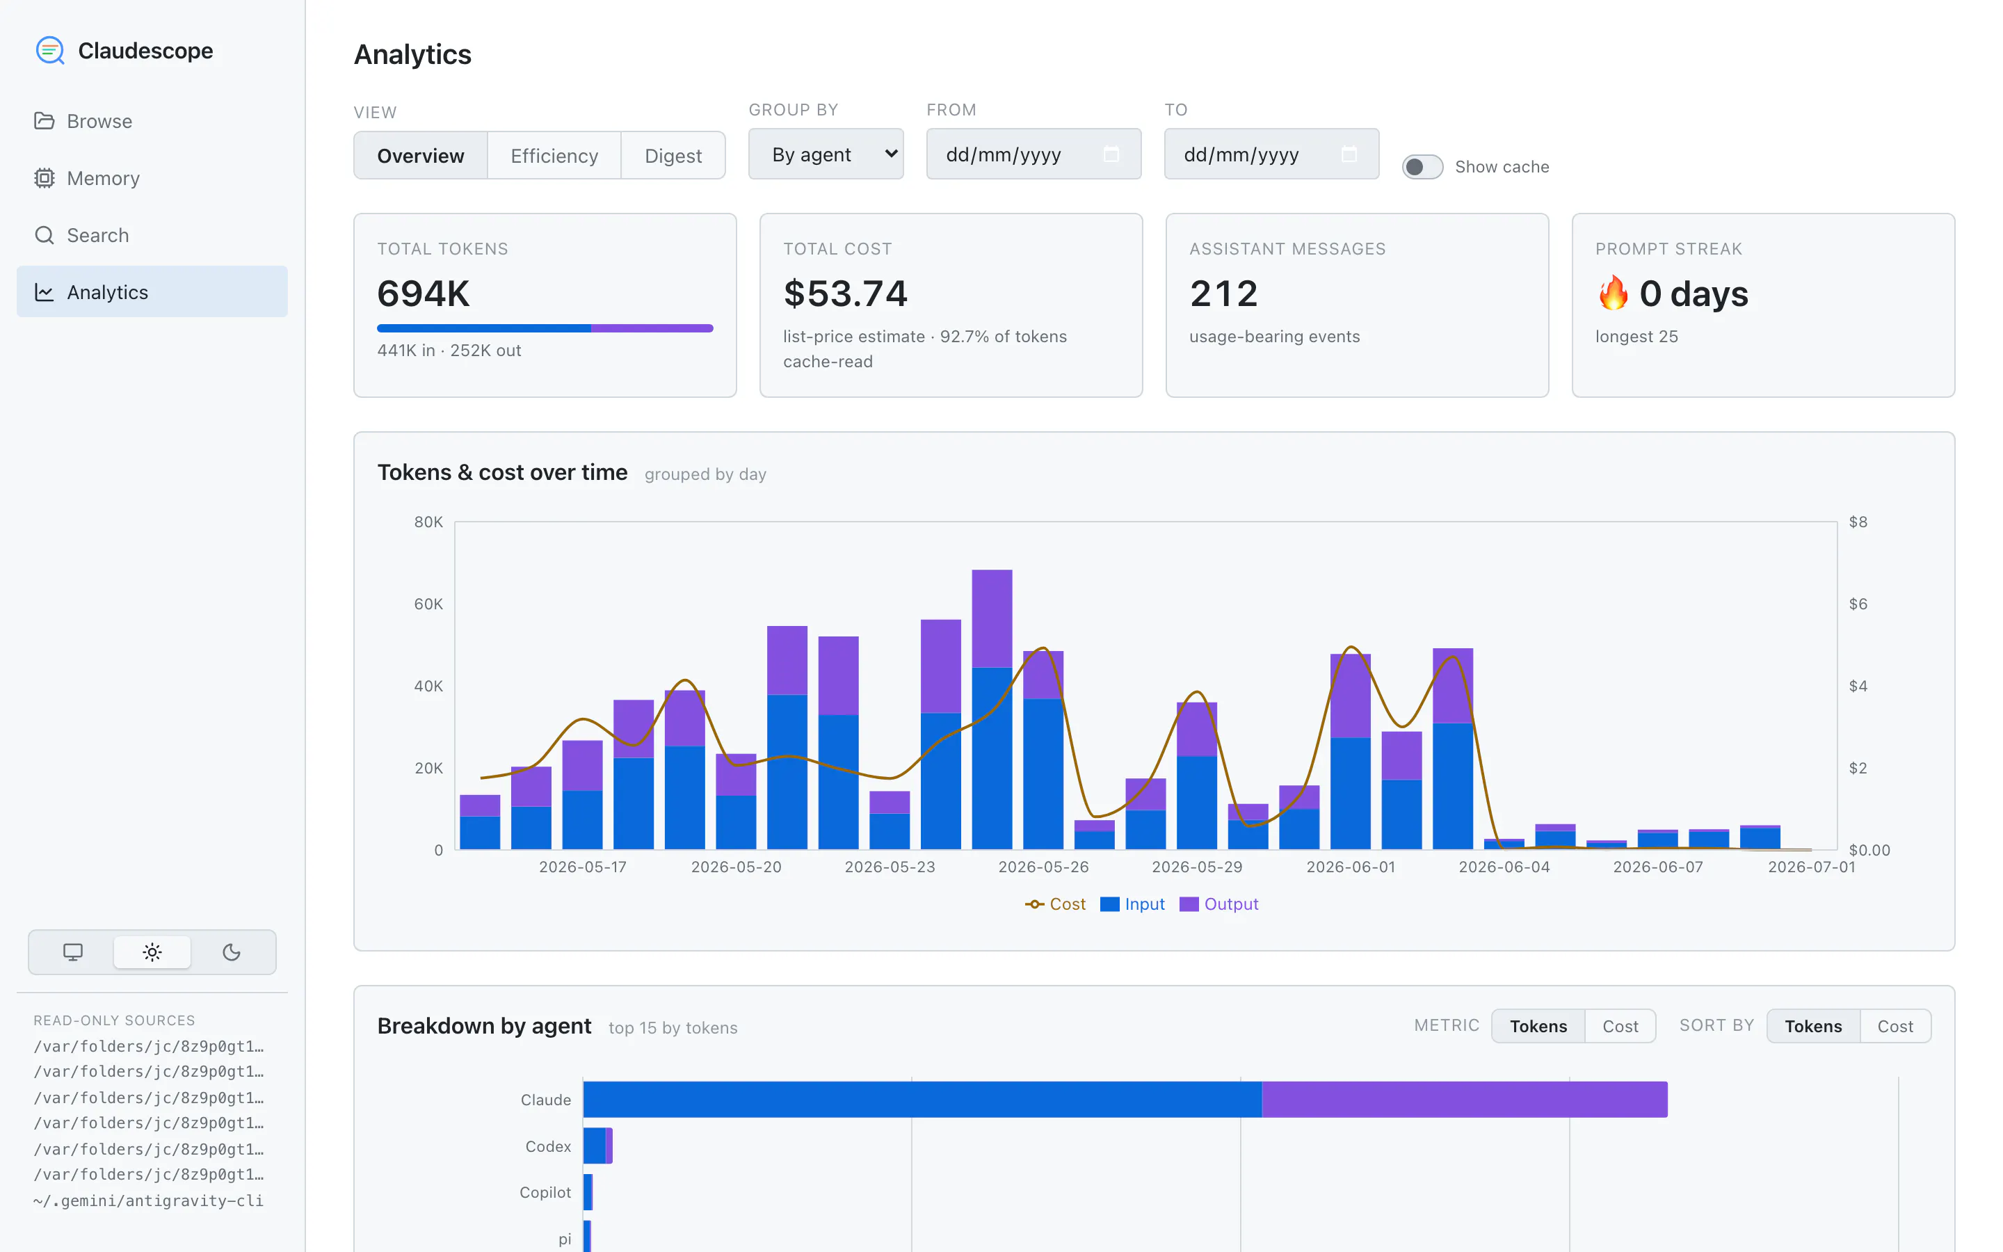Screen dimensions: 2003x1252
Task: Click the Input legend blue swatch
Action: point(1109,904)
